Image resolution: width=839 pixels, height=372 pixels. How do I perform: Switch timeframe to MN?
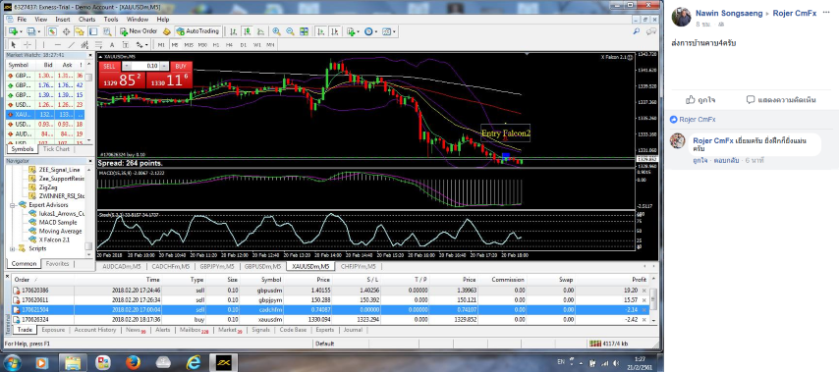(271, 45)
